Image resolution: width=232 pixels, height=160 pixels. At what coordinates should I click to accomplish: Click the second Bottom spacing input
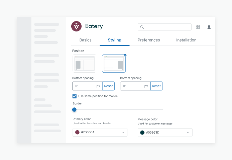coord(135,86)
